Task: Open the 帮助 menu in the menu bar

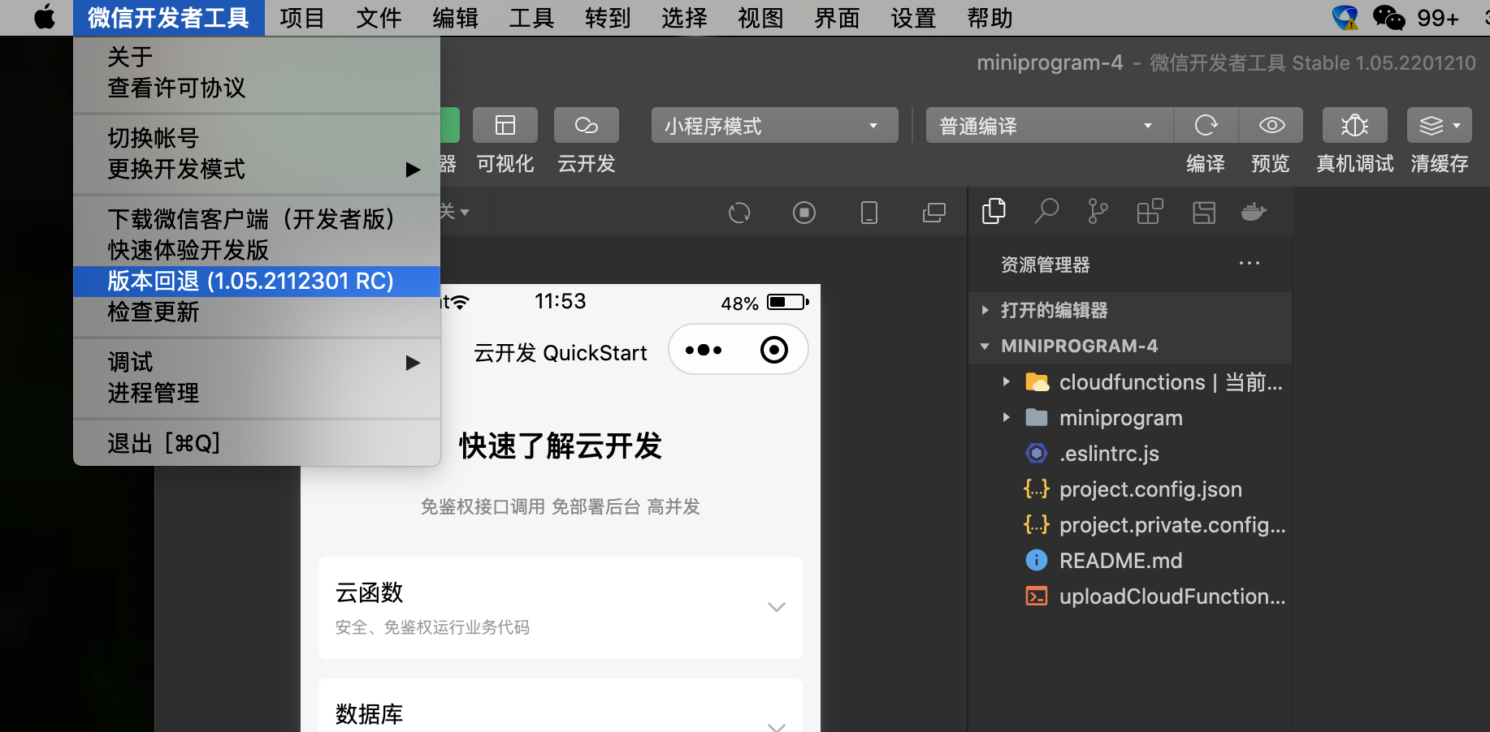Action: coord(990,18)
